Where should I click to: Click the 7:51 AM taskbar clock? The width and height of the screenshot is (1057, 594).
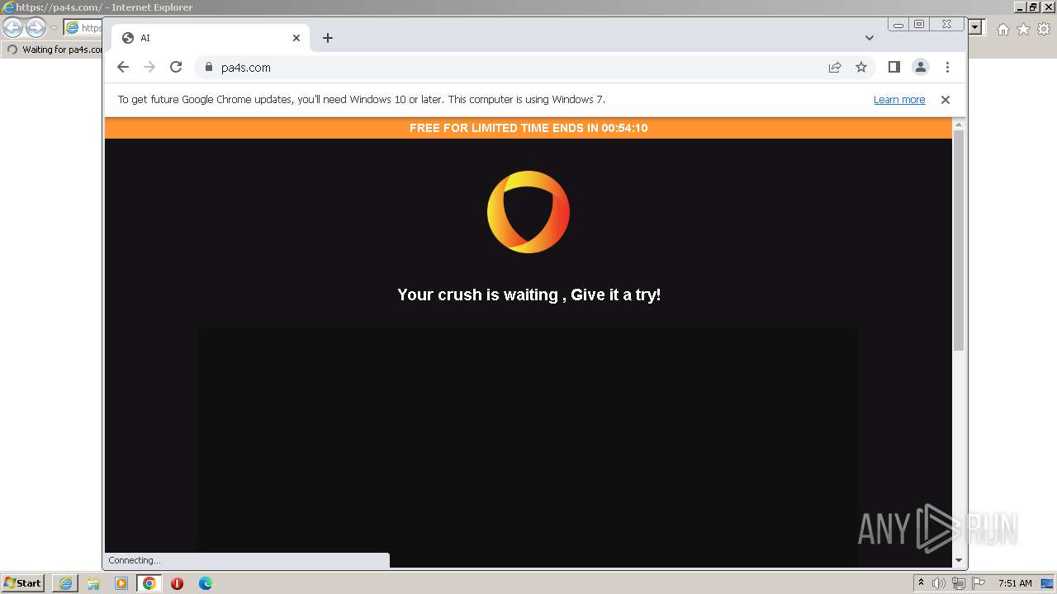click(x=1015, y=583)
